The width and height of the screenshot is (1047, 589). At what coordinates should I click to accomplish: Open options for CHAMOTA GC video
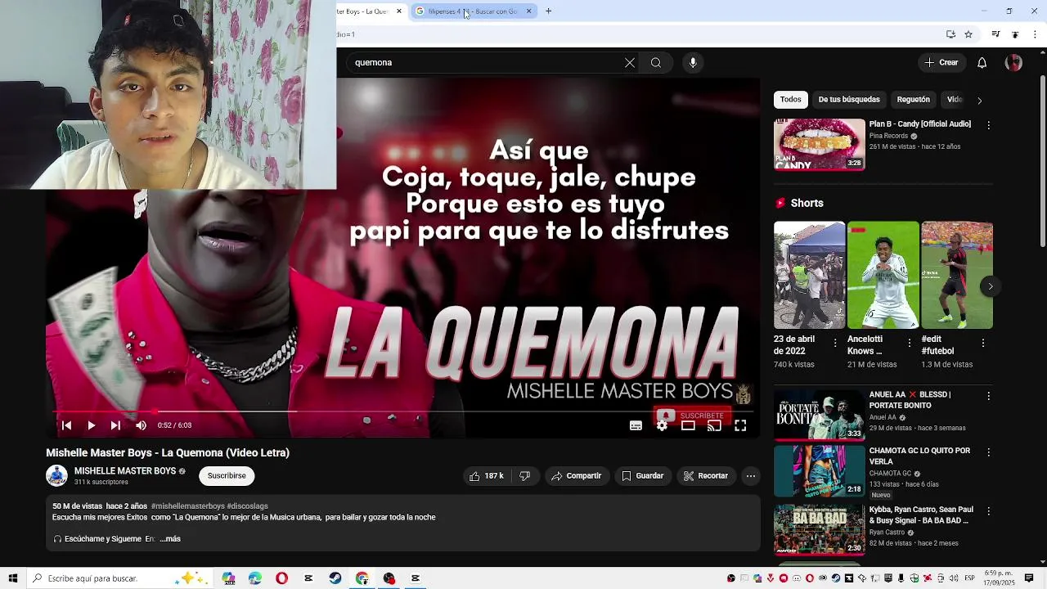tap(988, 452)
